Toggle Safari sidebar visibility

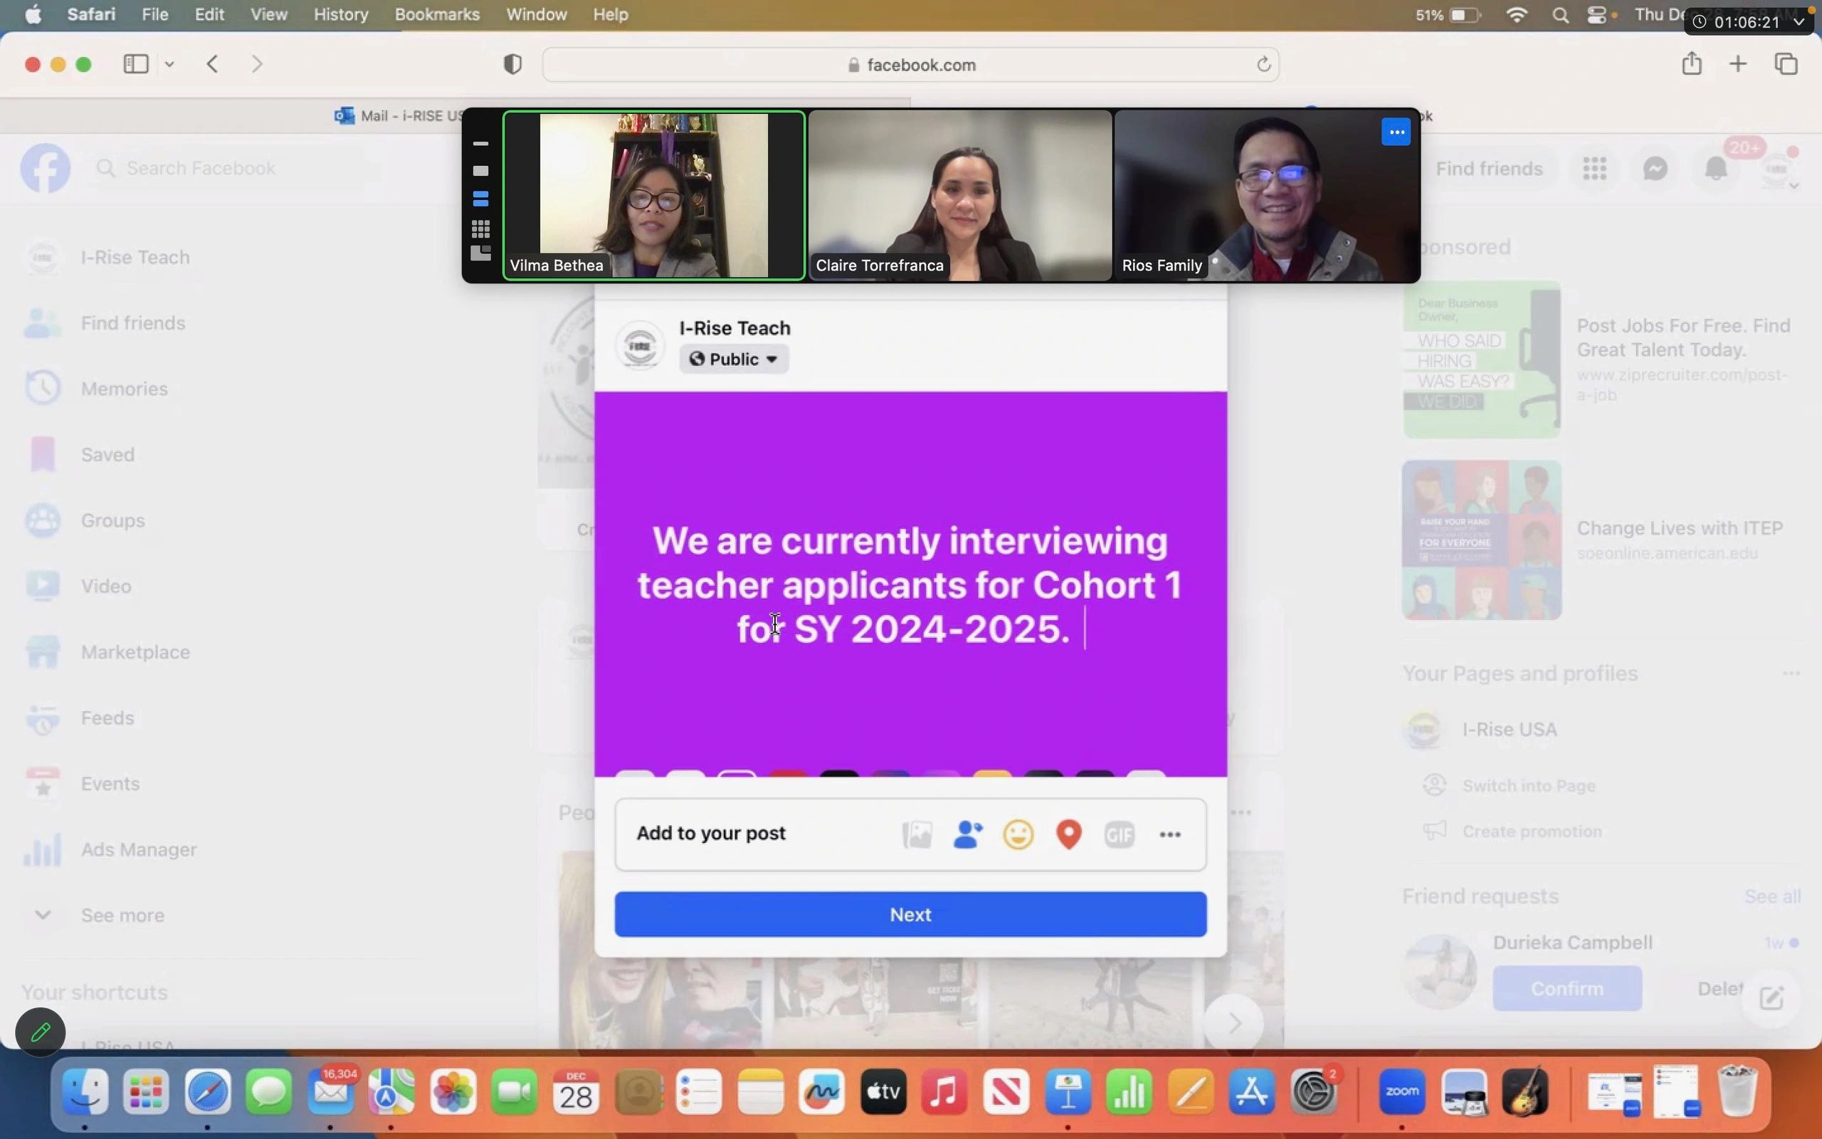(x=135, y=64)
